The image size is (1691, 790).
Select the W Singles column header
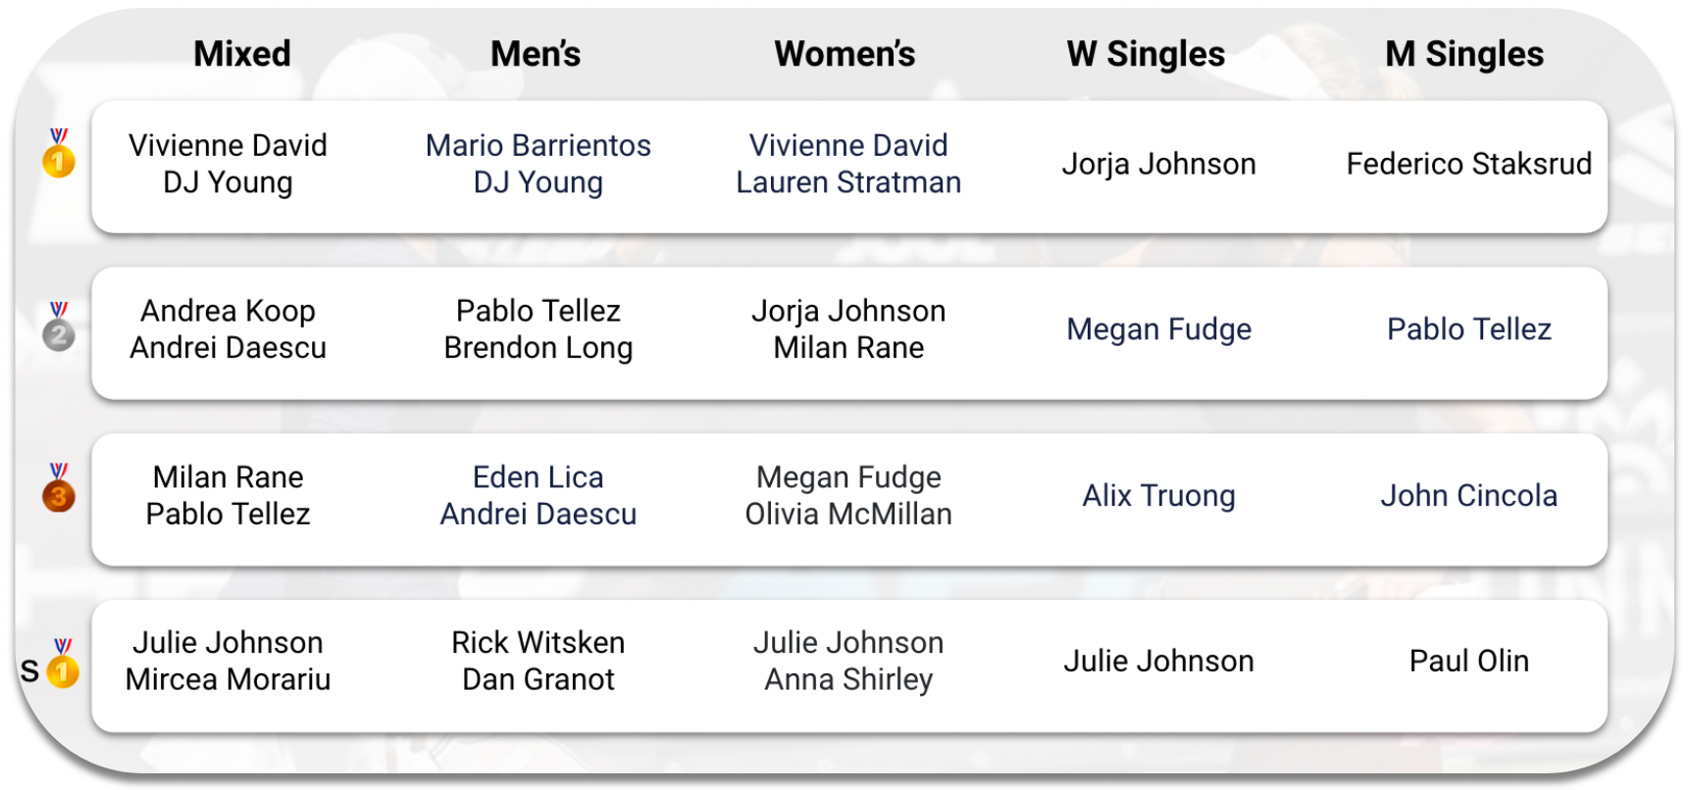point(1146,54)
